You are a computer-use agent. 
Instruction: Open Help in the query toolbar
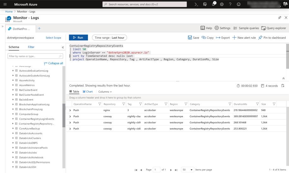point(206,28)
